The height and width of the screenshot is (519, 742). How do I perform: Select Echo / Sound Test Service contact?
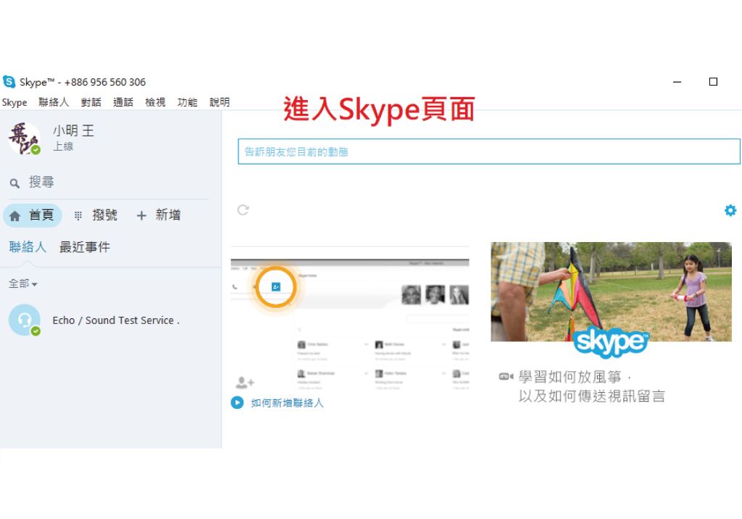111,320
